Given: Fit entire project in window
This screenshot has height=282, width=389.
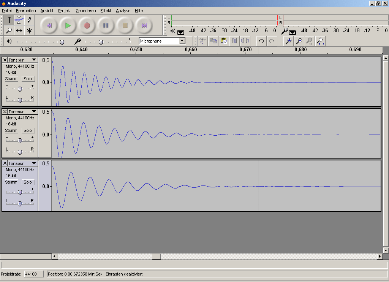Looking at the screenshot, I should click(321, 41).
